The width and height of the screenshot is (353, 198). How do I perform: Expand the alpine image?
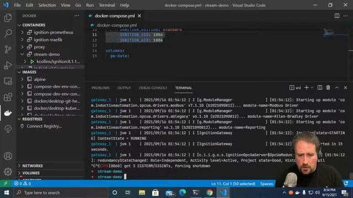click(x=22, y=79)
